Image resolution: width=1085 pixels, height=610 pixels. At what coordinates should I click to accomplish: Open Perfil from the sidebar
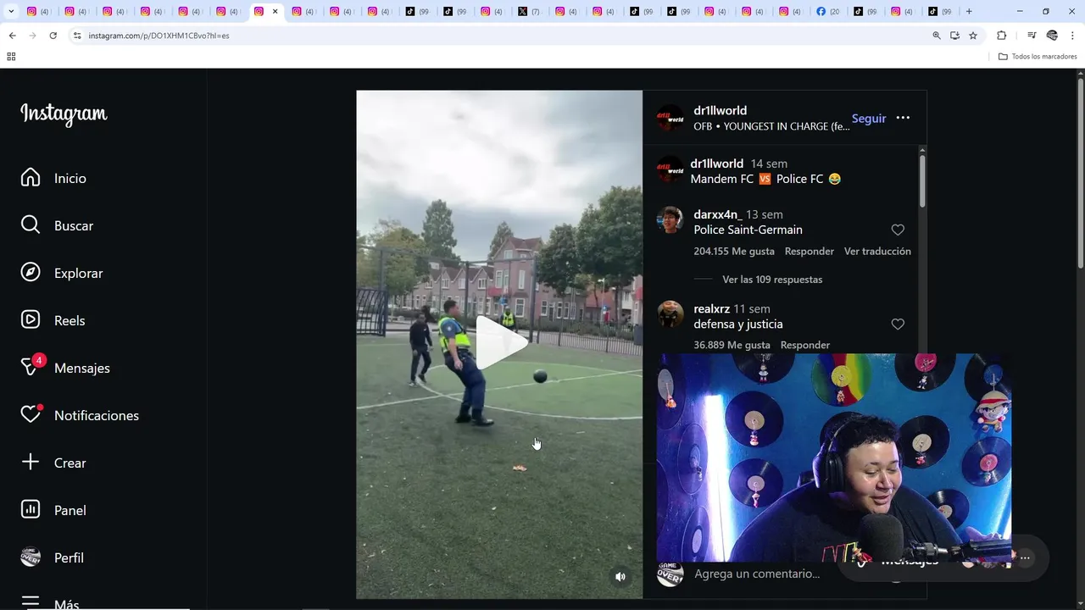coord(52,557)
